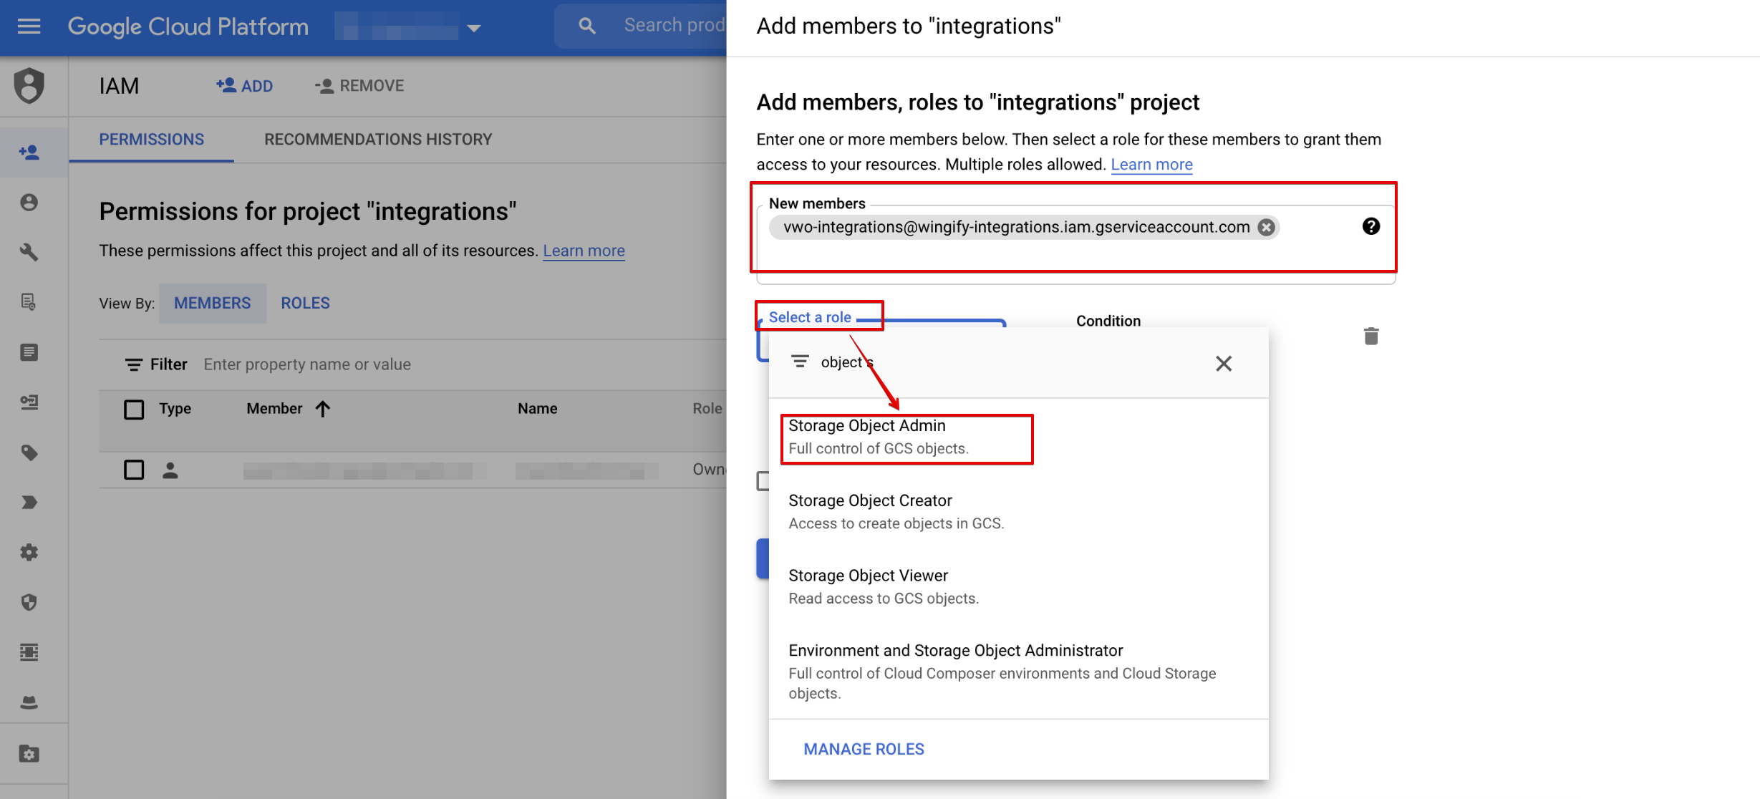Click the table Filter icon

coord(133,364)
